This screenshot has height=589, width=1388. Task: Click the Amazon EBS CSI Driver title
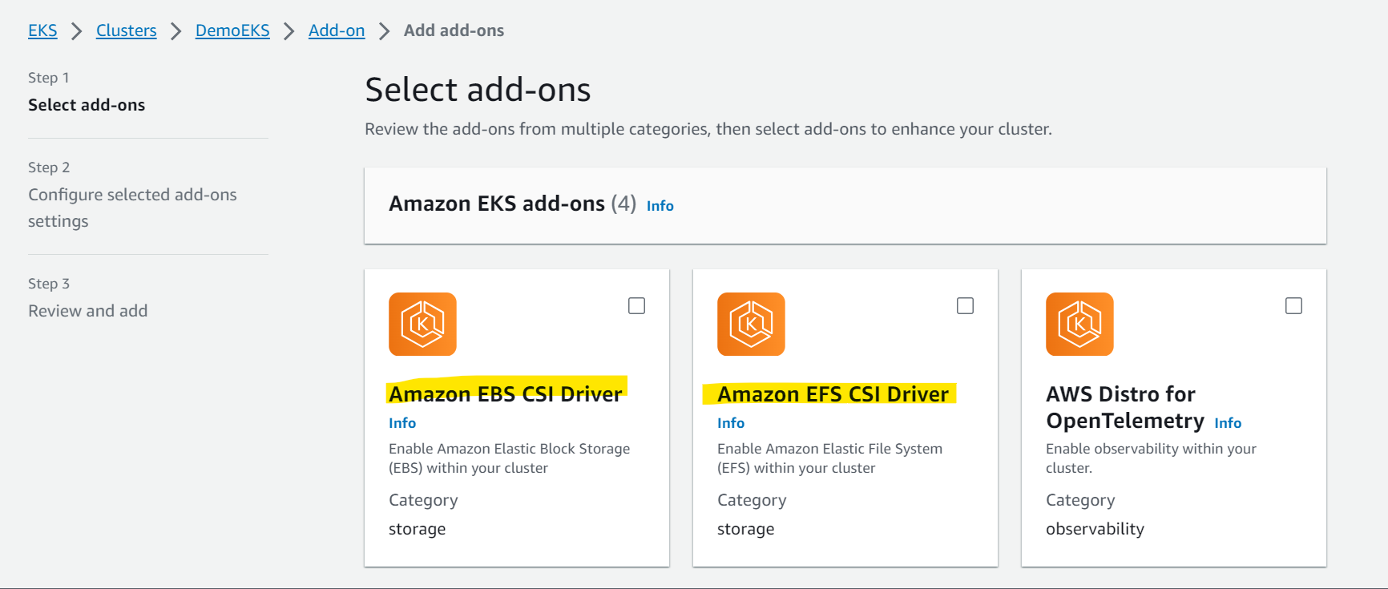[x=506, y=393]
